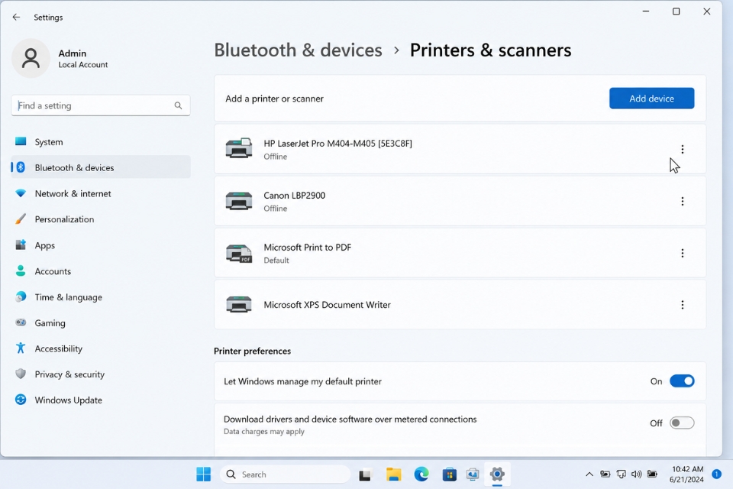Open Microsoft Print to PDF entry

(460, 253)
